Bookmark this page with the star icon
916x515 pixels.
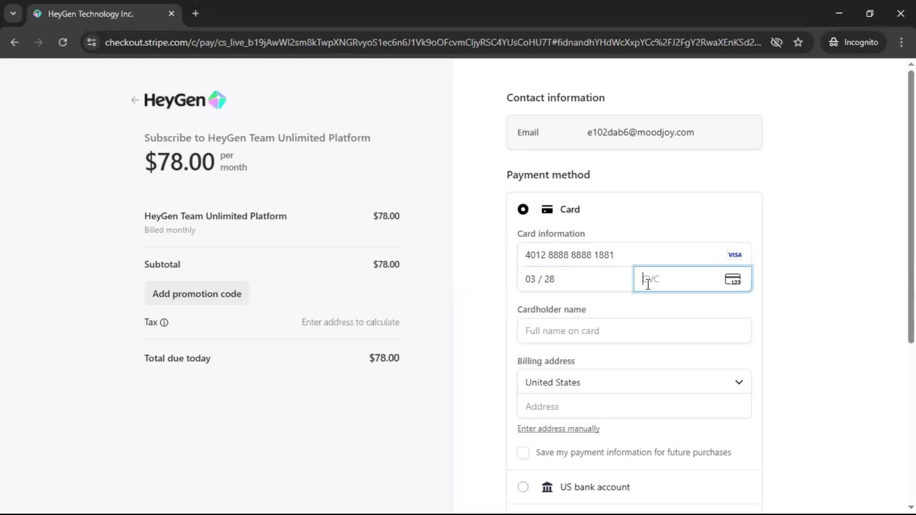798,42
